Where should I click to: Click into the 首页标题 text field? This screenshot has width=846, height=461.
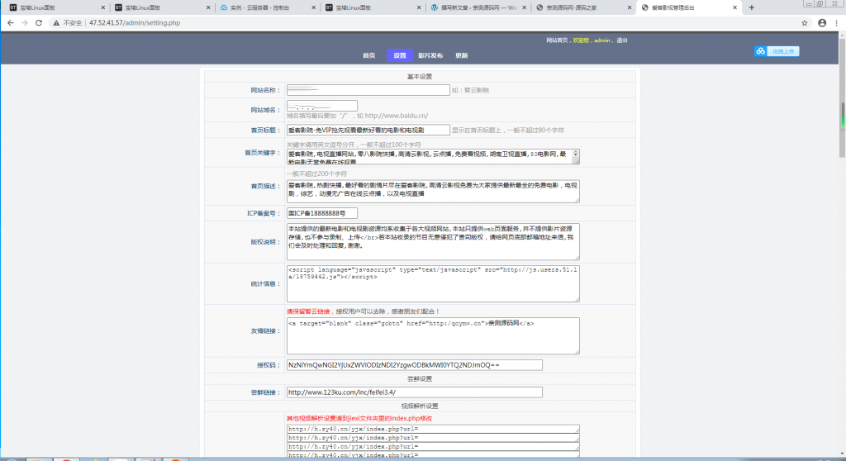point(368,130)
